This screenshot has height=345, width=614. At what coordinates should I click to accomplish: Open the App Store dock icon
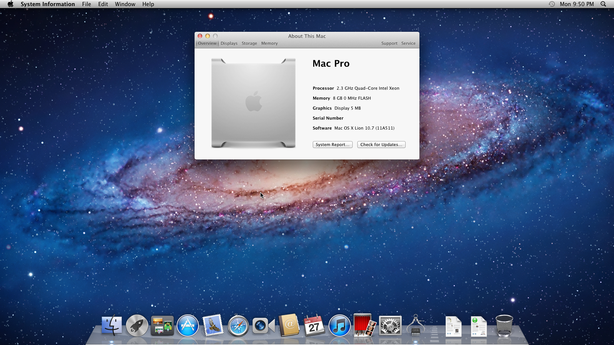tap(188, 325)
